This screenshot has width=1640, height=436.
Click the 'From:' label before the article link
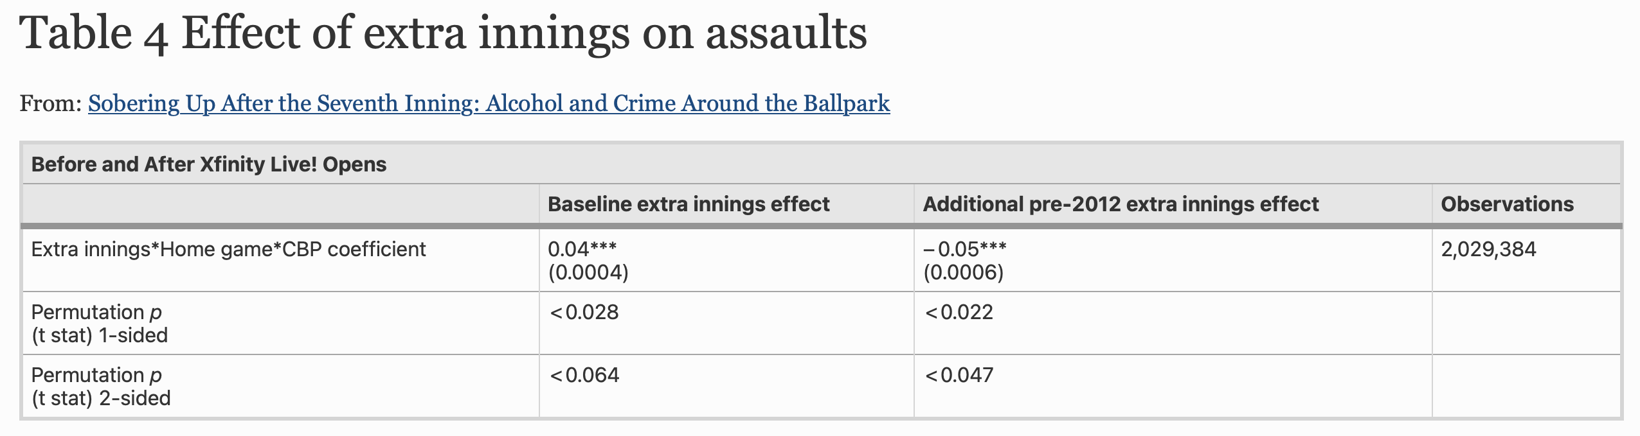(x=50, y=103)
